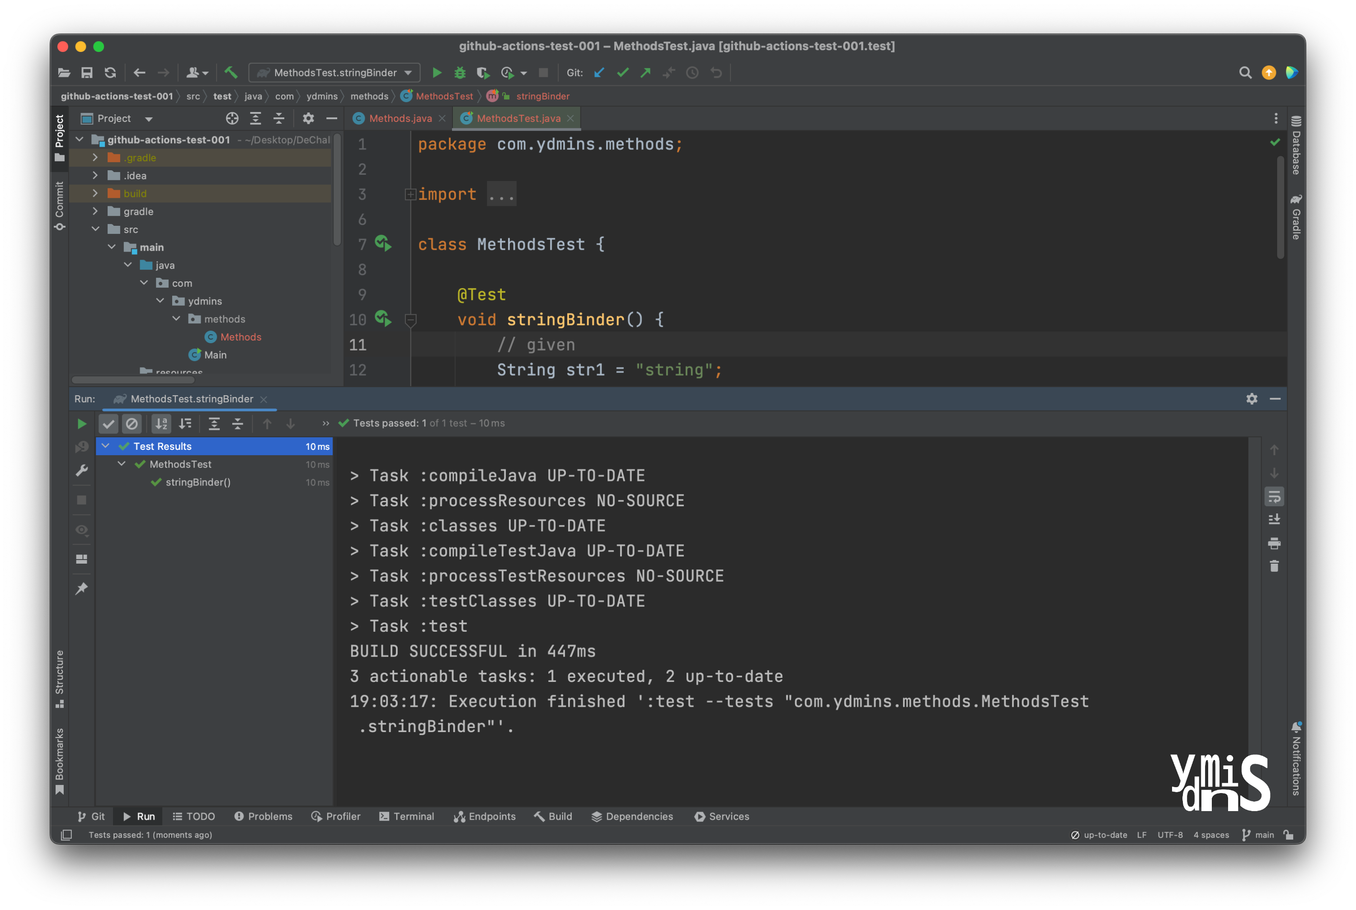Open the MethodsTest.stringBinder run configuration dropdown
Image resolution: width=1356 pixels, height=910 pixels.
334,73
